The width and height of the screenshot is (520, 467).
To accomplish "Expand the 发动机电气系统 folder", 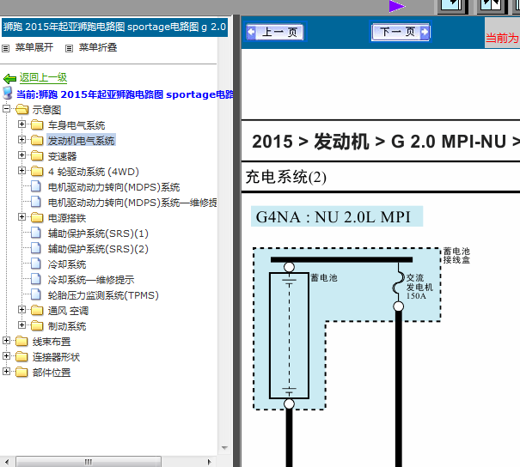I will click(x=21, y=140).
